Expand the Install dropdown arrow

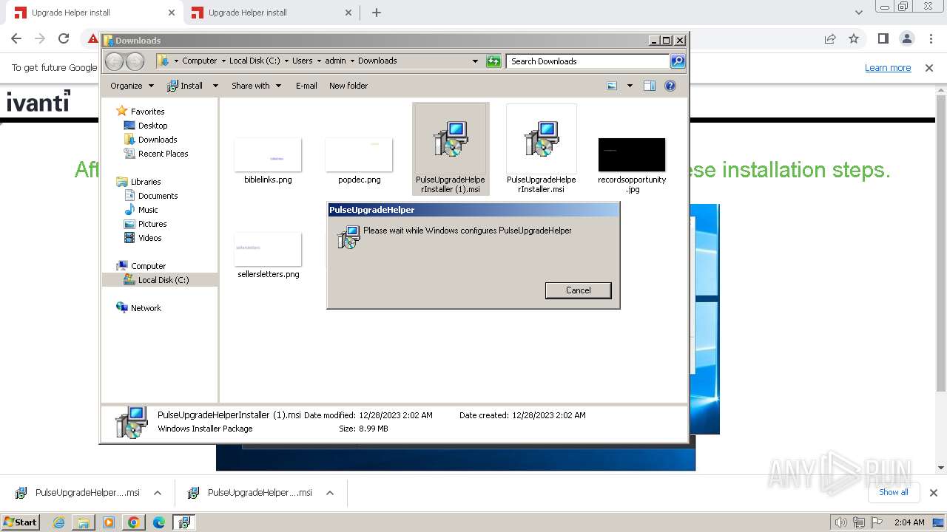tap(215, 86)
